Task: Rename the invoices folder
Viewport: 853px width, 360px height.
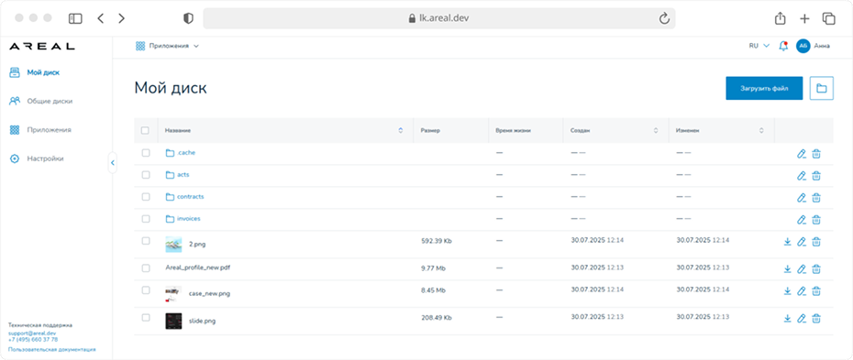Action: coord(801,220)
